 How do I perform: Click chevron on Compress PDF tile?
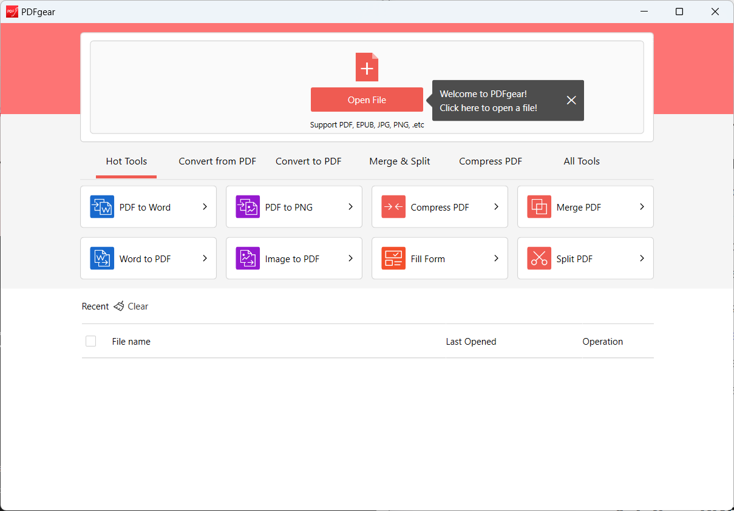(496, 207)
